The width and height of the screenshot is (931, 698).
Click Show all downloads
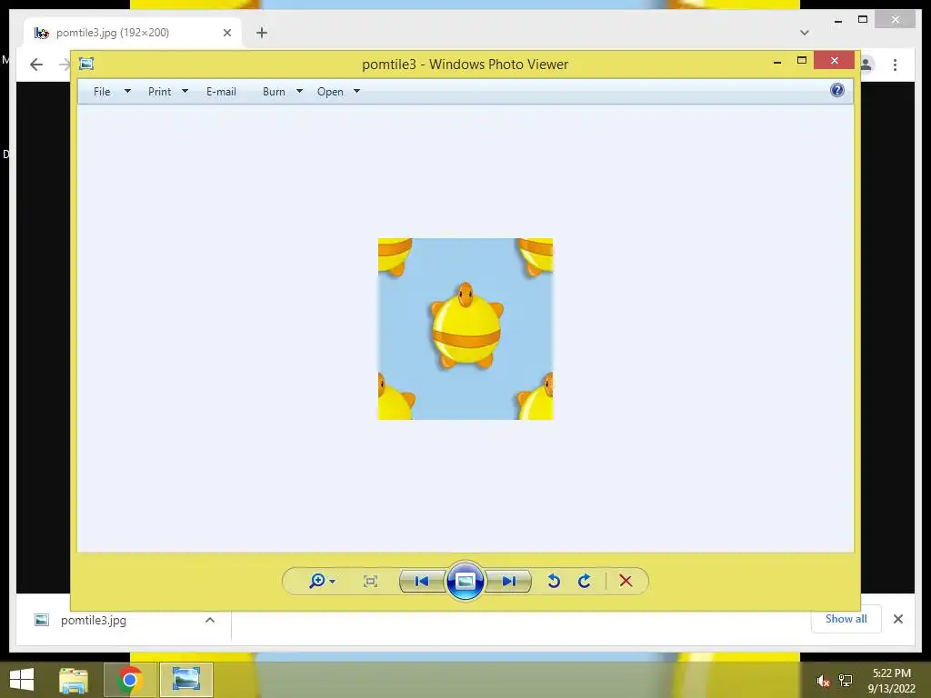point(846,618)
